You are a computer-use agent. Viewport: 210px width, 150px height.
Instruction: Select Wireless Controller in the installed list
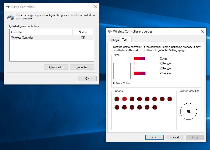[x=22, y=38]
